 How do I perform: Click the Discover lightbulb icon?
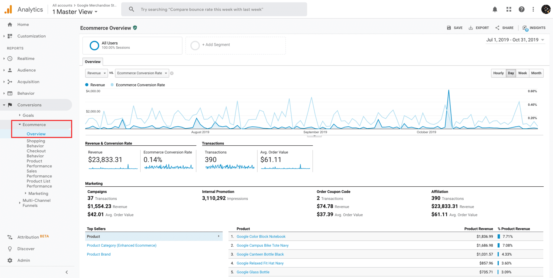click(x=10, y=249)
